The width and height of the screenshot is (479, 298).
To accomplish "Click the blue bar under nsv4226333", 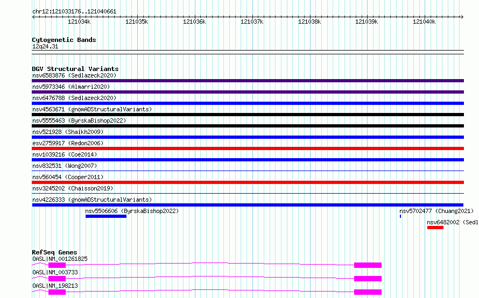I will click(248, 205).
